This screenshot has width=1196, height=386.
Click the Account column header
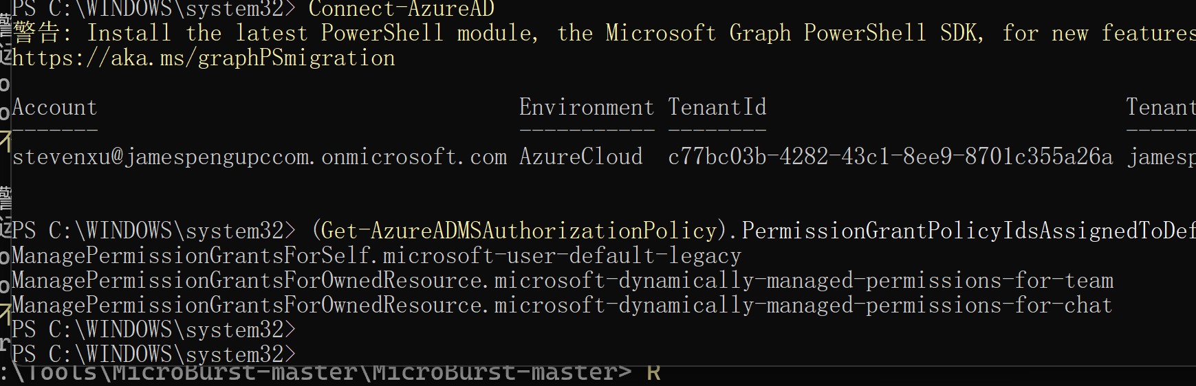coord(55,107)
